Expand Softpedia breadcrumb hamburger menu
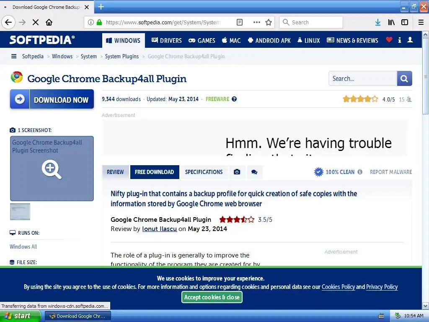 click(x=14, y=57)
